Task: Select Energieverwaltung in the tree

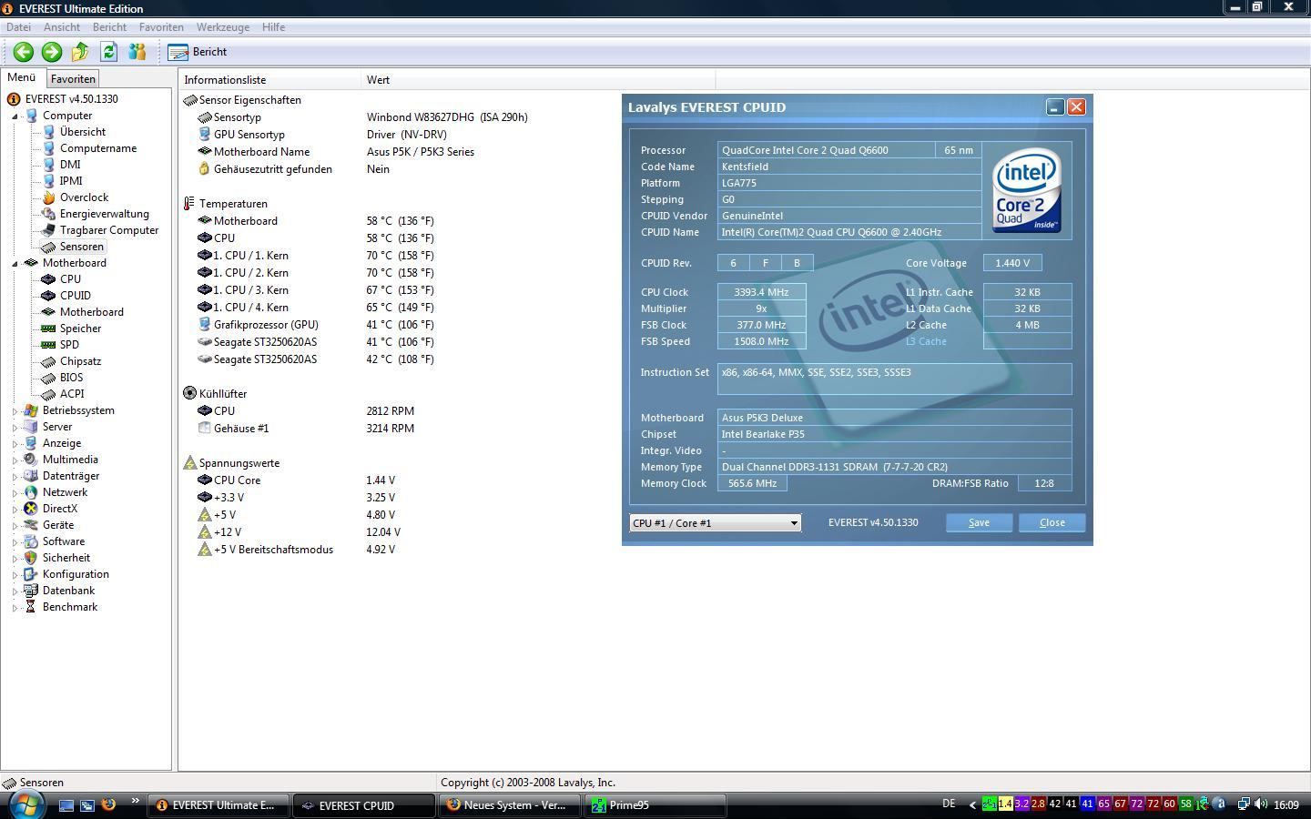Action: pos(104,214)
